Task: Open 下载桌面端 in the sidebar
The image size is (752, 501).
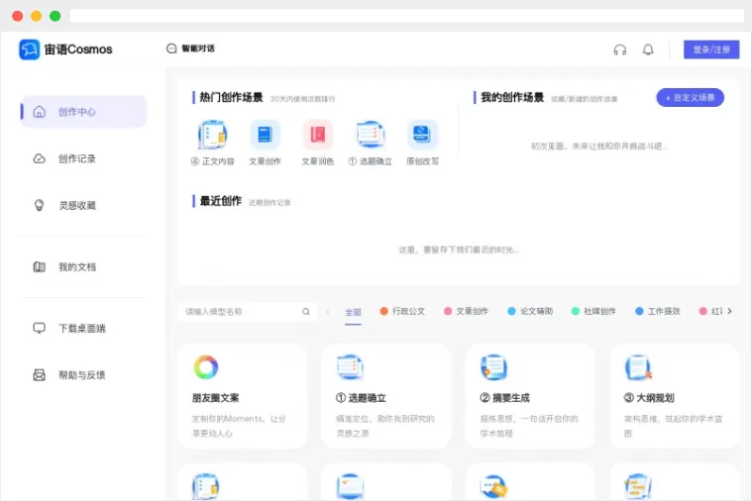Action: 81,328
